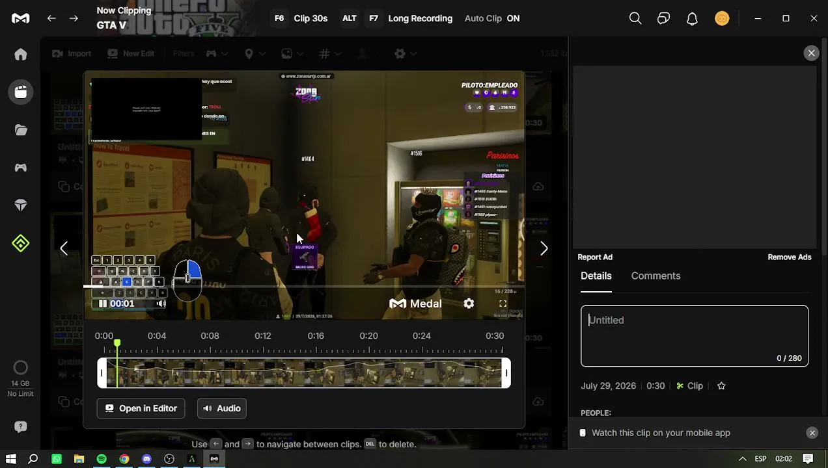Click the Remove Ads link
The height and width of the screenshot is (468, 828).
pyautogui.click(x=790, y=257)
